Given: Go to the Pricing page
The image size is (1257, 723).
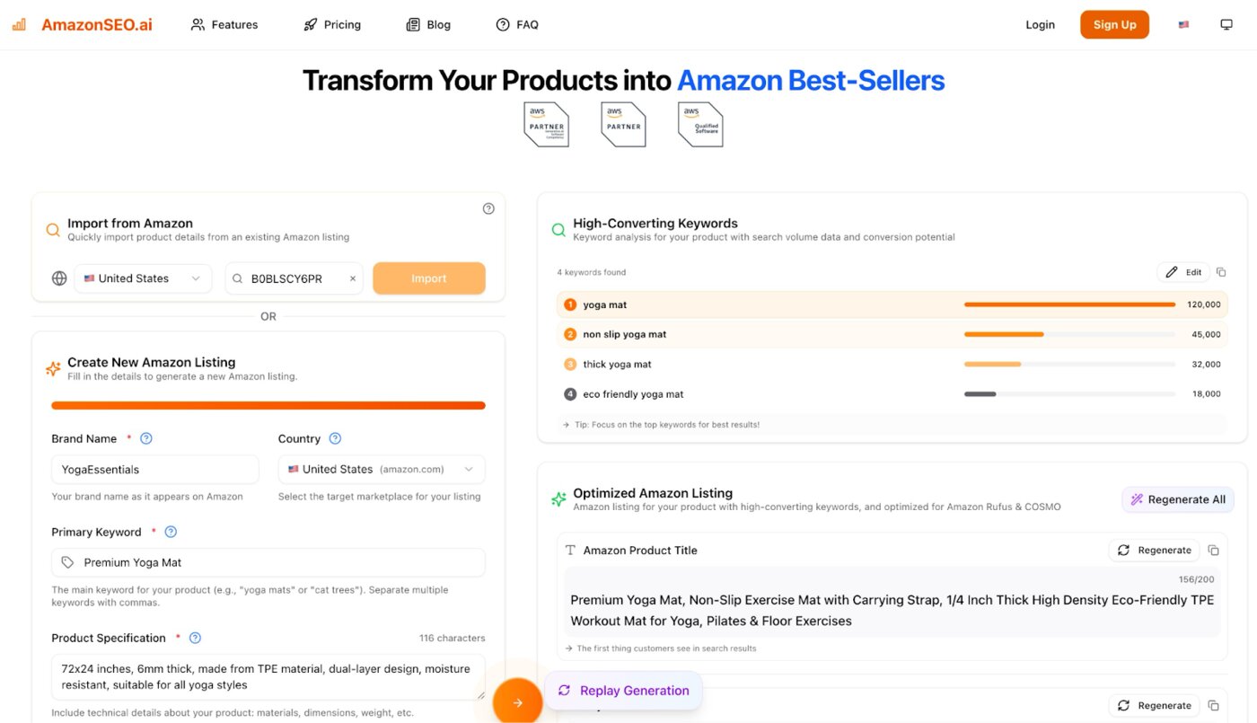Looking at the screenshot, I should pyautogui.click(x=332, y=25).
